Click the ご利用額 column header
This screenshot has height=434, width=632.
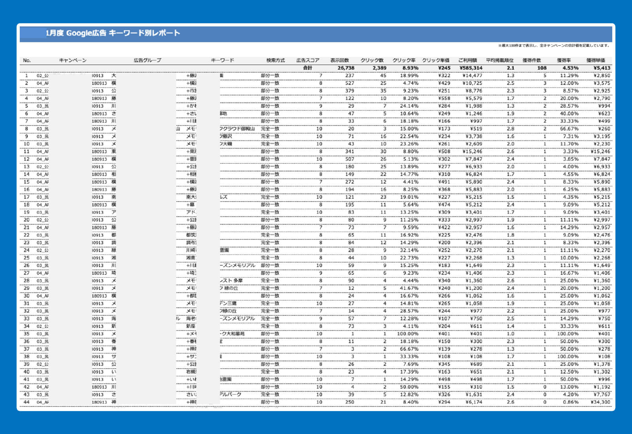click(468, 60)
